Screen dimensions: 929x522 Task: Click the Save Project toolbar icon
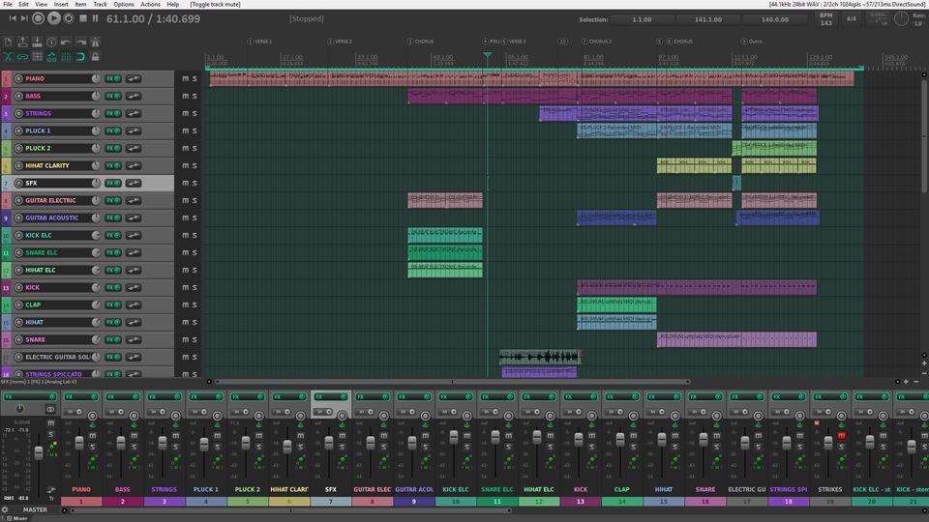37,42
